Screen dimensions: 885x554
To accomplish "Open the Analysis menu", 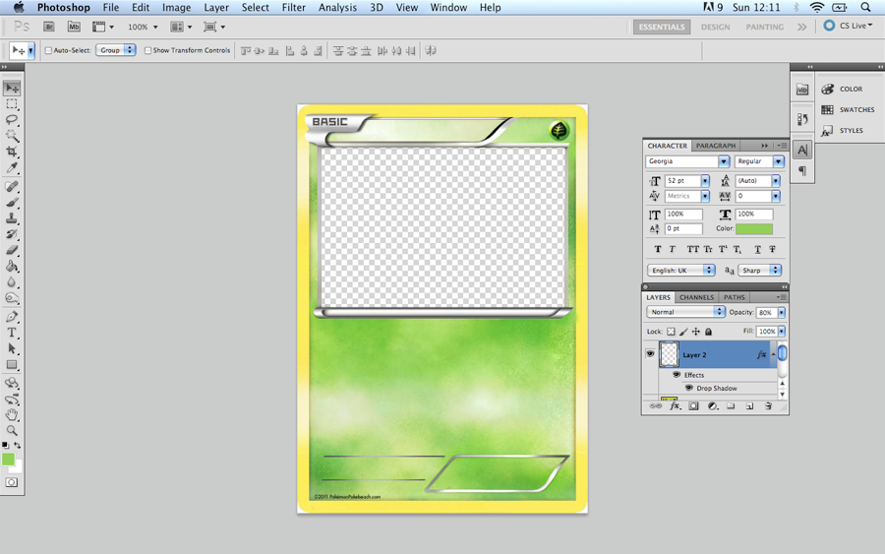I will coord(337,7).
